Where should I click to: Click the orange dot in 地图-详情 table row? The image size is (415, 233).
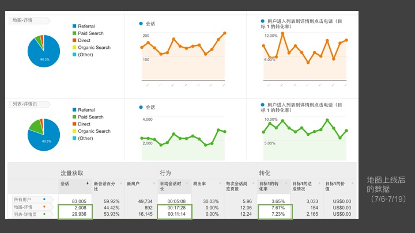tap(44, 207)
